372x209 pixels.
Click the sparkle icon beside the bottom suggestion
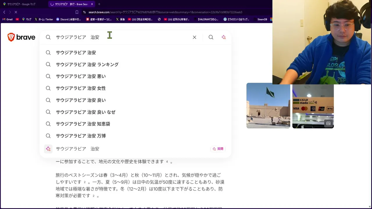click(48, 149)
